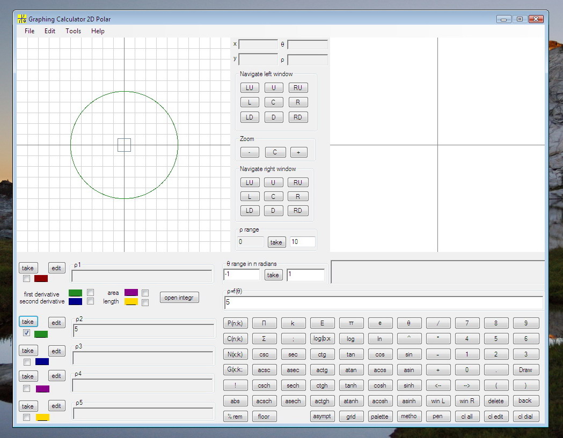Click the log(b;x key
563x438 pixels.
point(322,339)
